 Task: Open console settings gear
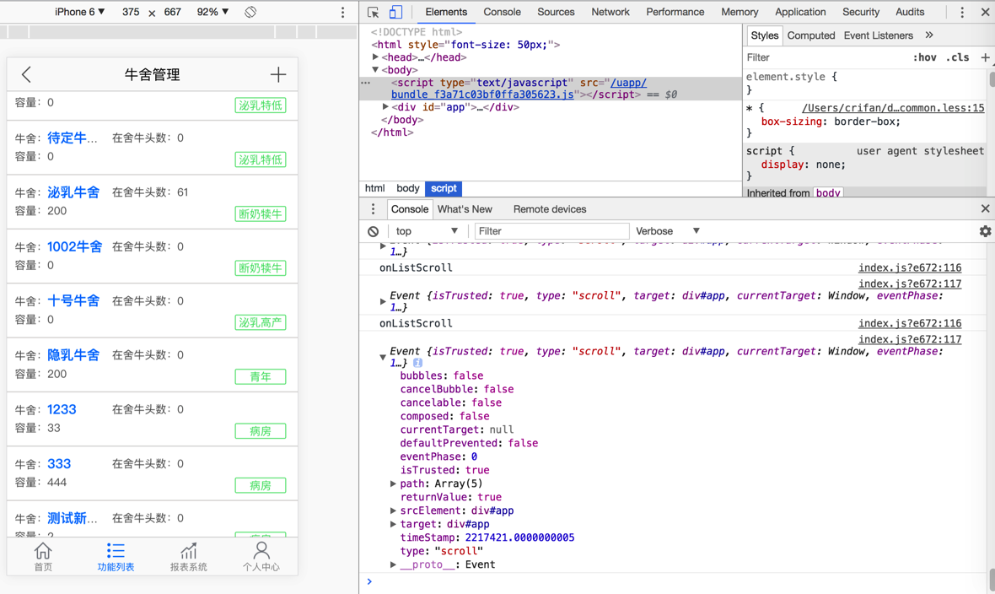(x=984, y=231)
